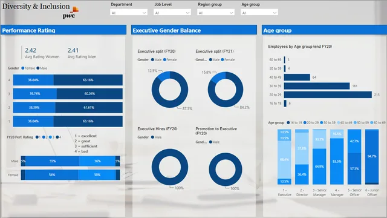This screenshot has width=387, height=218.
Task: Select the 20 to 29 bar showing 215
Action: [x=328, y=94]
